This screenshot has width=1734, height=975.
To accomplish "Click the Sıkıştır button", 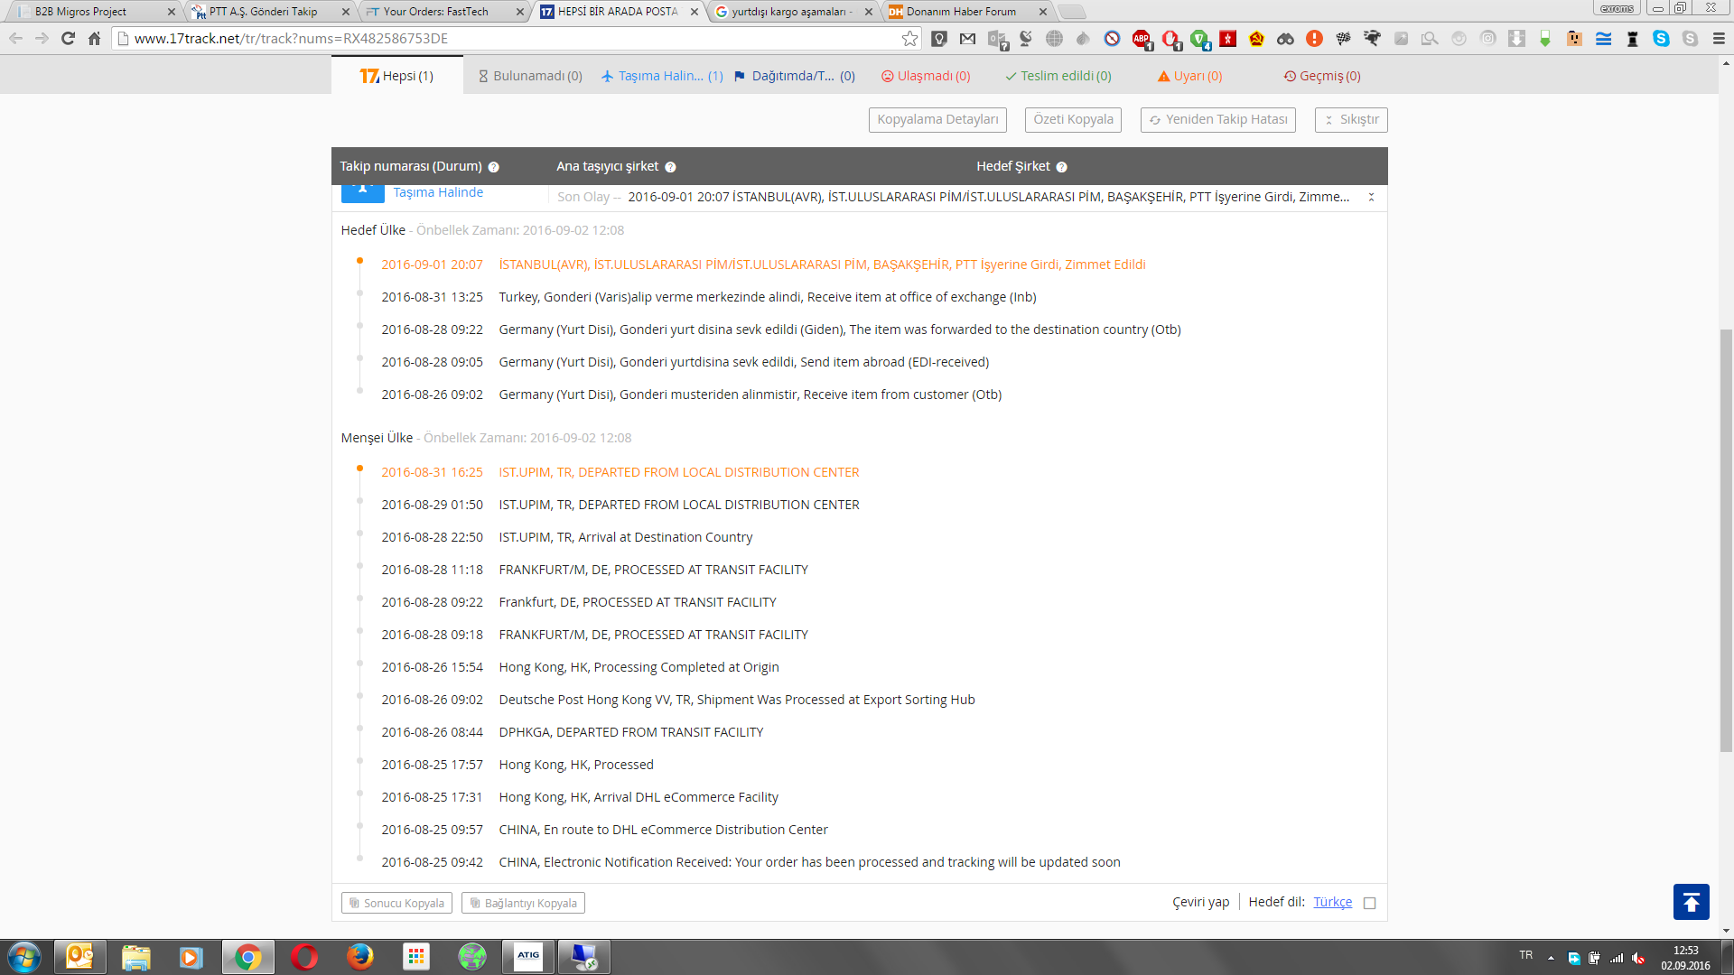I will tap(1351, 119).
